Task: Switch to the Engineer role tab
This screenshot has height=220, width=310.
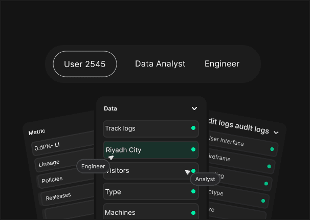Action: 222,64
